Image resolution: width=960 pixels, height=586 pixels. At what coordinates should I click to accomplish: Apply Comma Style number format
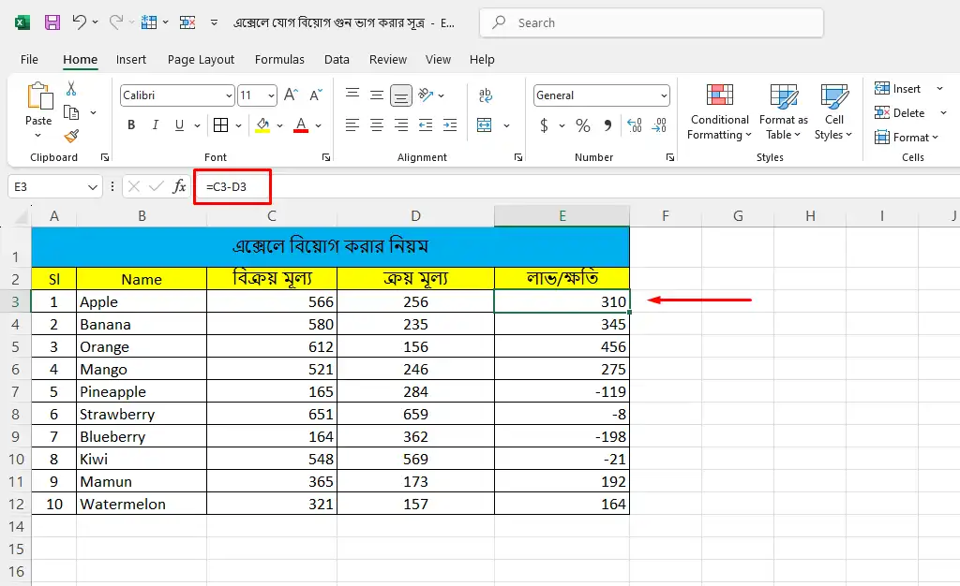[x=607, y=125]
